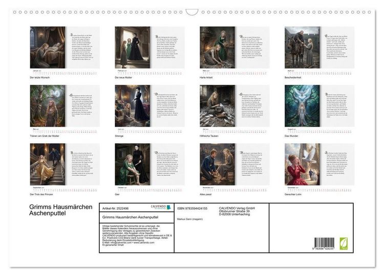384x276 pixels.
Task: Click the caption 'Bescheidenheit'
Action: pyautogui.click(x=293, y=78)
